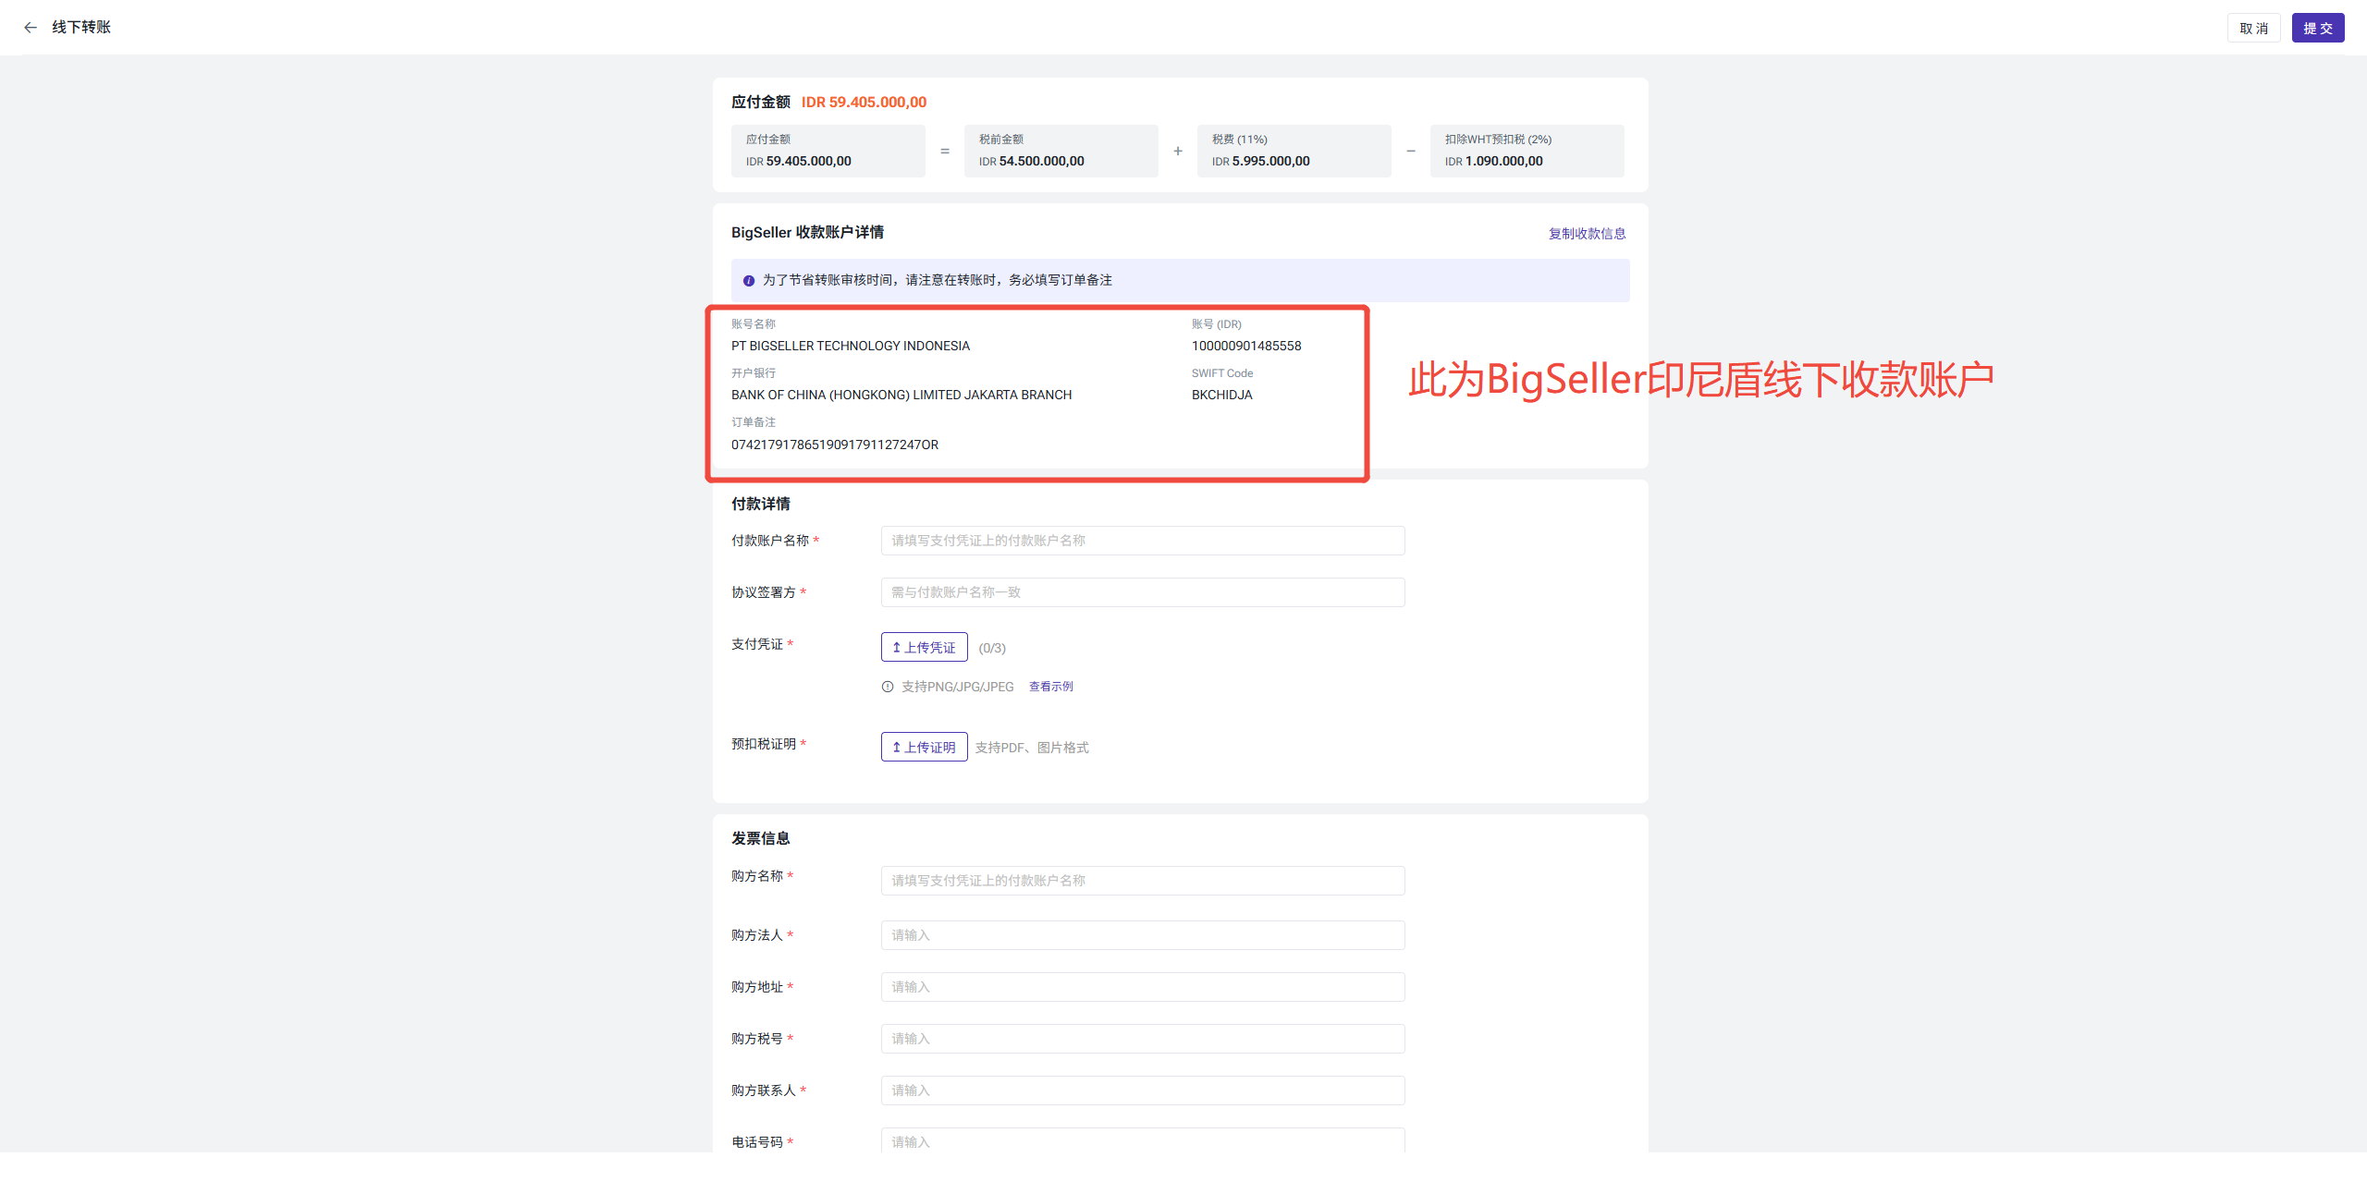Image resolution: width=2367 pixels, height=1182 pixels.
Task: Click the 扣除WHT预扣税 (2%) label
Action: (1499, 140)
